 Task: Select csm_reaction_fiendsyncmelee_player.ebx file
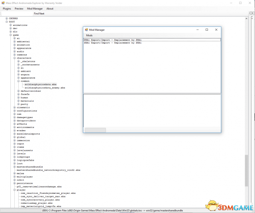click(x=48, y=193)
